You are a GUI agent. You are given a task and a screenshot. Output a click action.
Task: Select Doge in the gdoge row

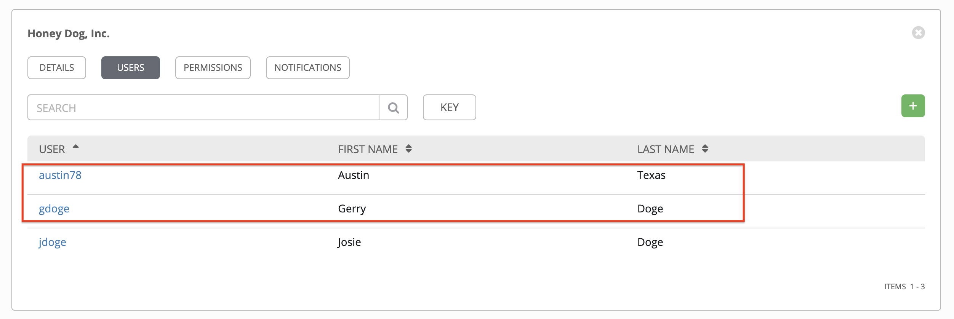tap(650, 209)
